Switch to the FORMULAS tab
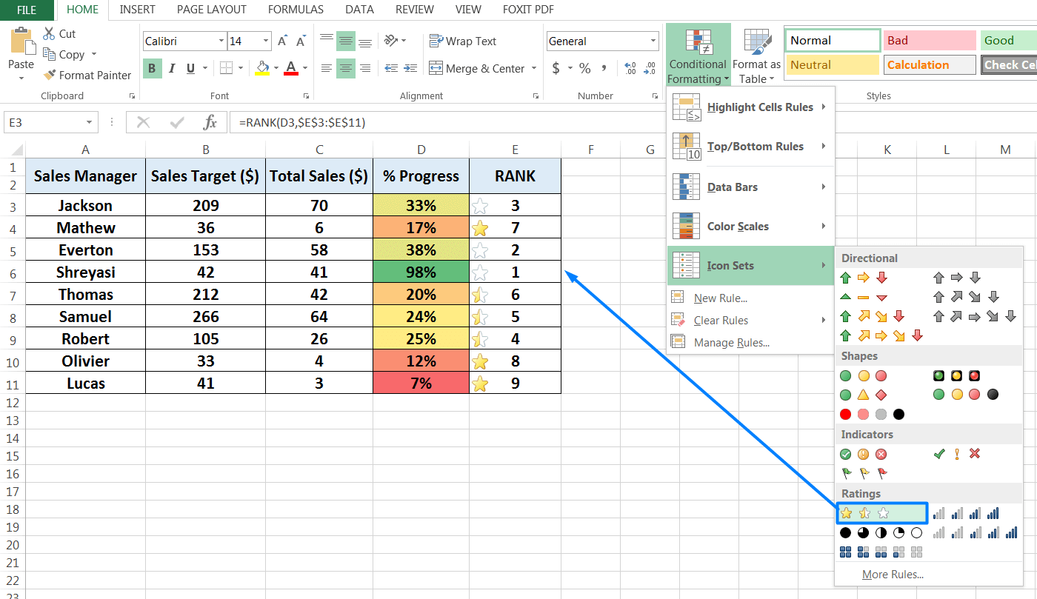This screenshot has height=599, width=1037. [x=296, y=10]
